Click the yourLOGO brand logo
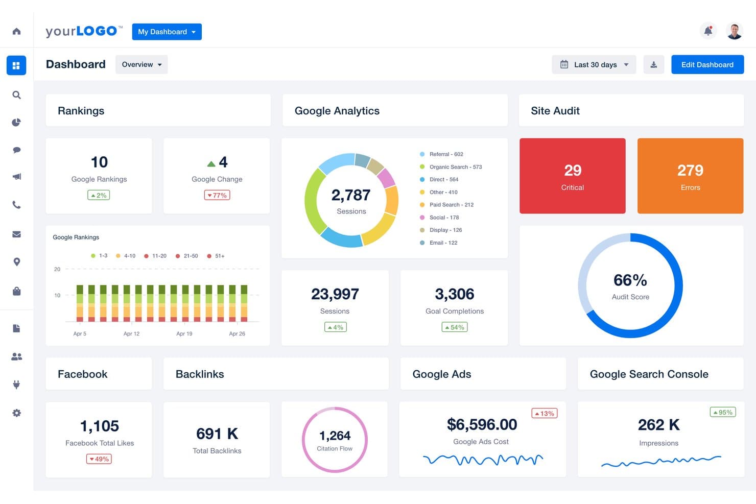The width and height of the screenshot is (756, 504). pyautogui.click(x=84, y=31)
